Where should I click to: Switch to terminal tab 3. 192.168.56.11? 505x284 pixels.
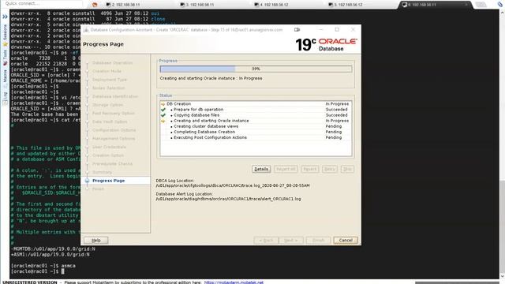pos(196,5)
